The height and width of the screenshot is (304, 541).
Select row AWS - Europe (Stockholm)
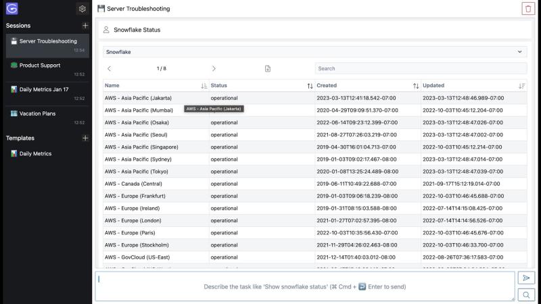pyautogui.click(x=314, y=245)
